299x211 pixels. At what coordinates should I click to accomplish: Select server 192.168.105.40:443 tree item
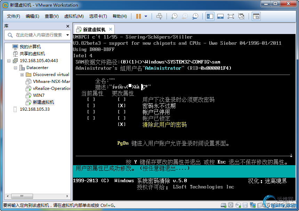tap(39, 61)
